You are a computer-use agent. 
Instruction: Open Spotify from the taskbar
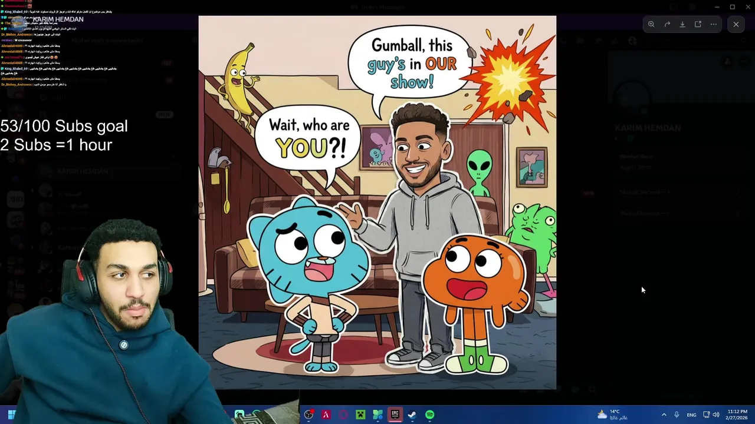point(430,415)
